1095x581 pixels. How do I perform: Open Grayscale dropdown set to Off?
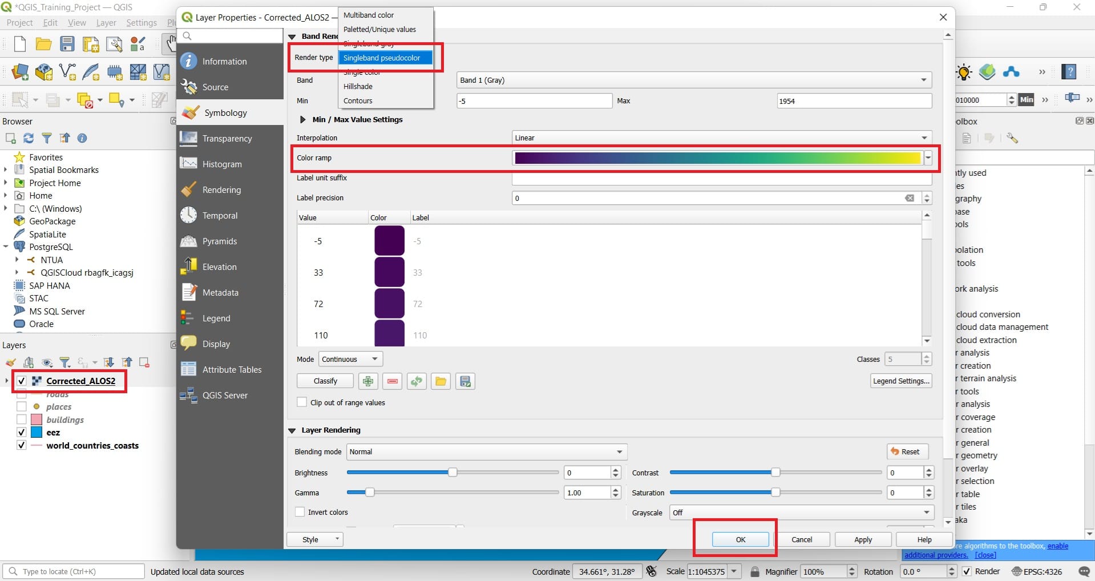coord(802,513)
